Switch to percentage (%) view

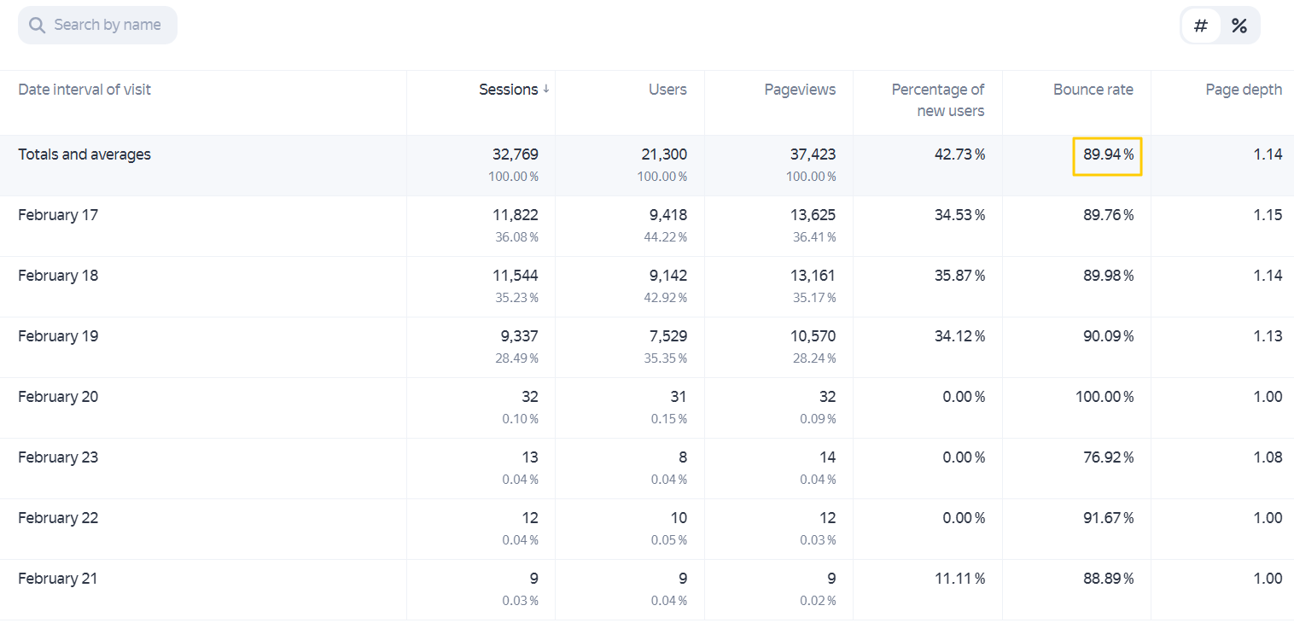tap(1239, 26)
